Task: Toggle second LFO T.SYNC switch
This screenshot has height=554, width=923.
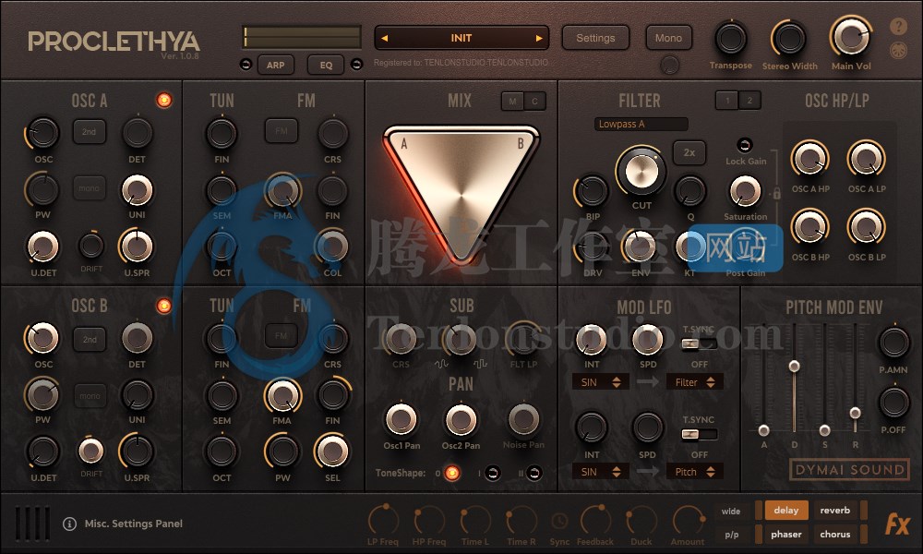Action: click(699, 435)
